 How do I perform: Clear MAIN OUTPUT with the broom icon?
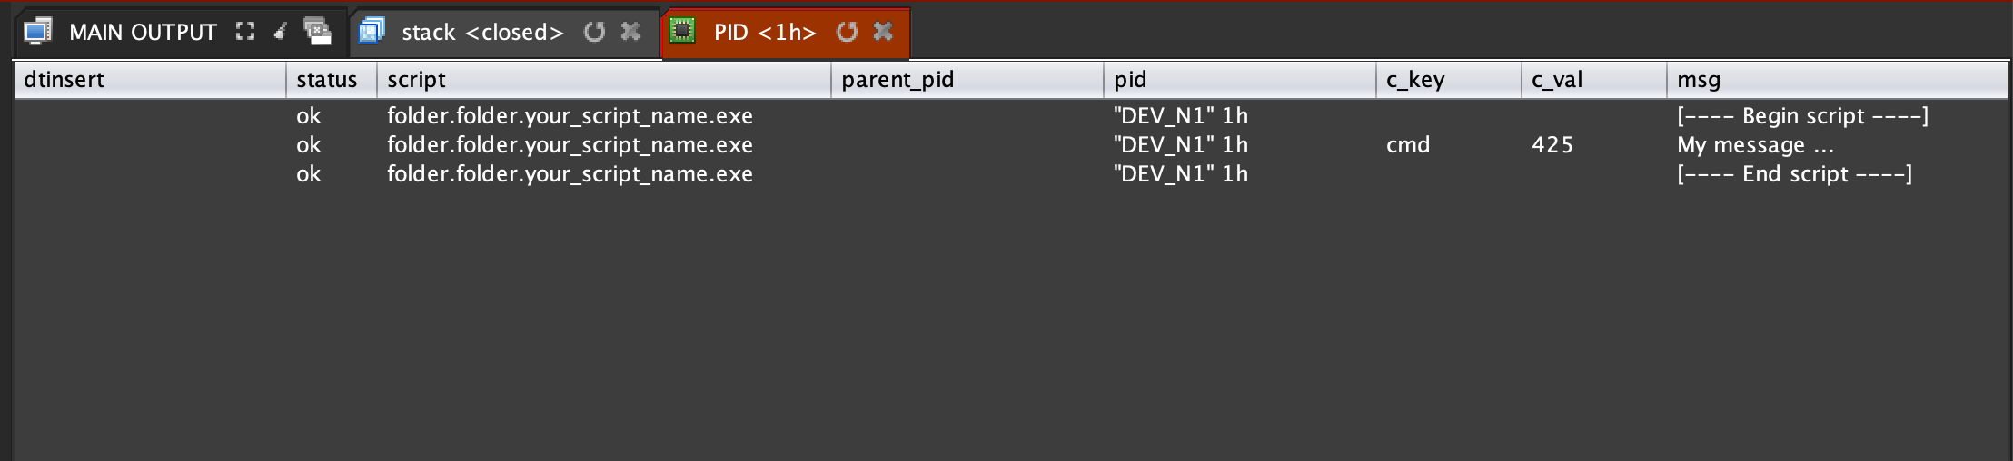pos(281,32)
